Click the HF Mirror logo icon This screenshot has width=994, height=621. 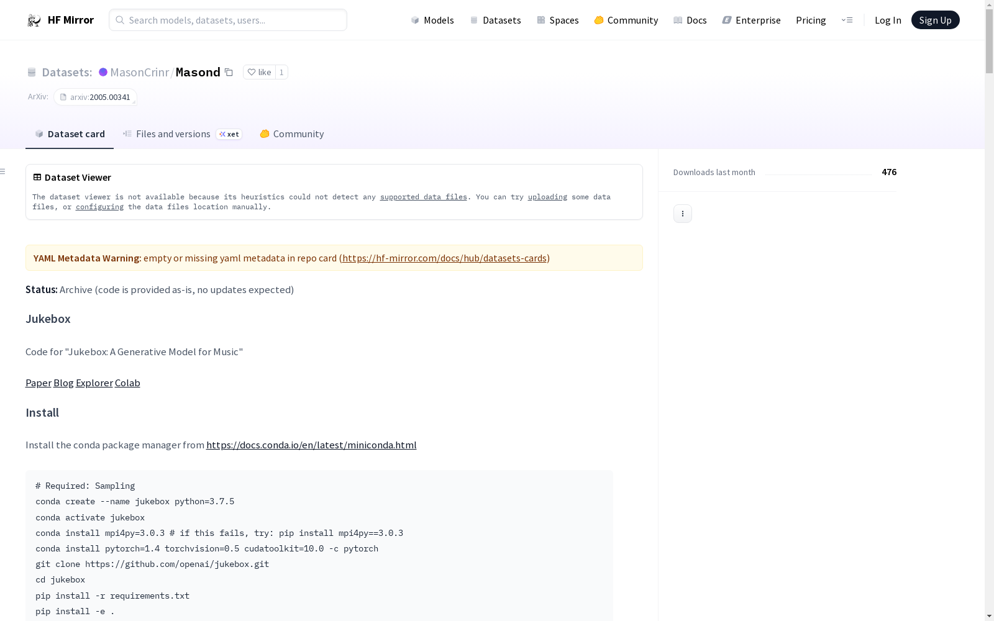[34, 20]
